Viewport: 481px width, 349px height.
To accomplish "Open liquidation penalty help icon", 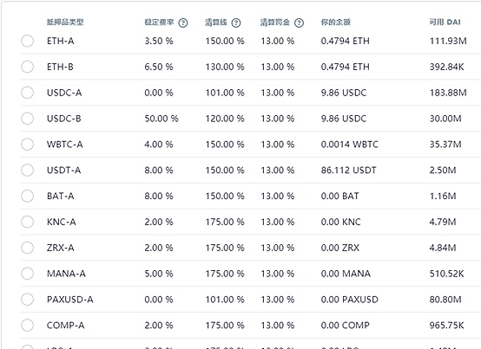I will click(x=299, y=23).
